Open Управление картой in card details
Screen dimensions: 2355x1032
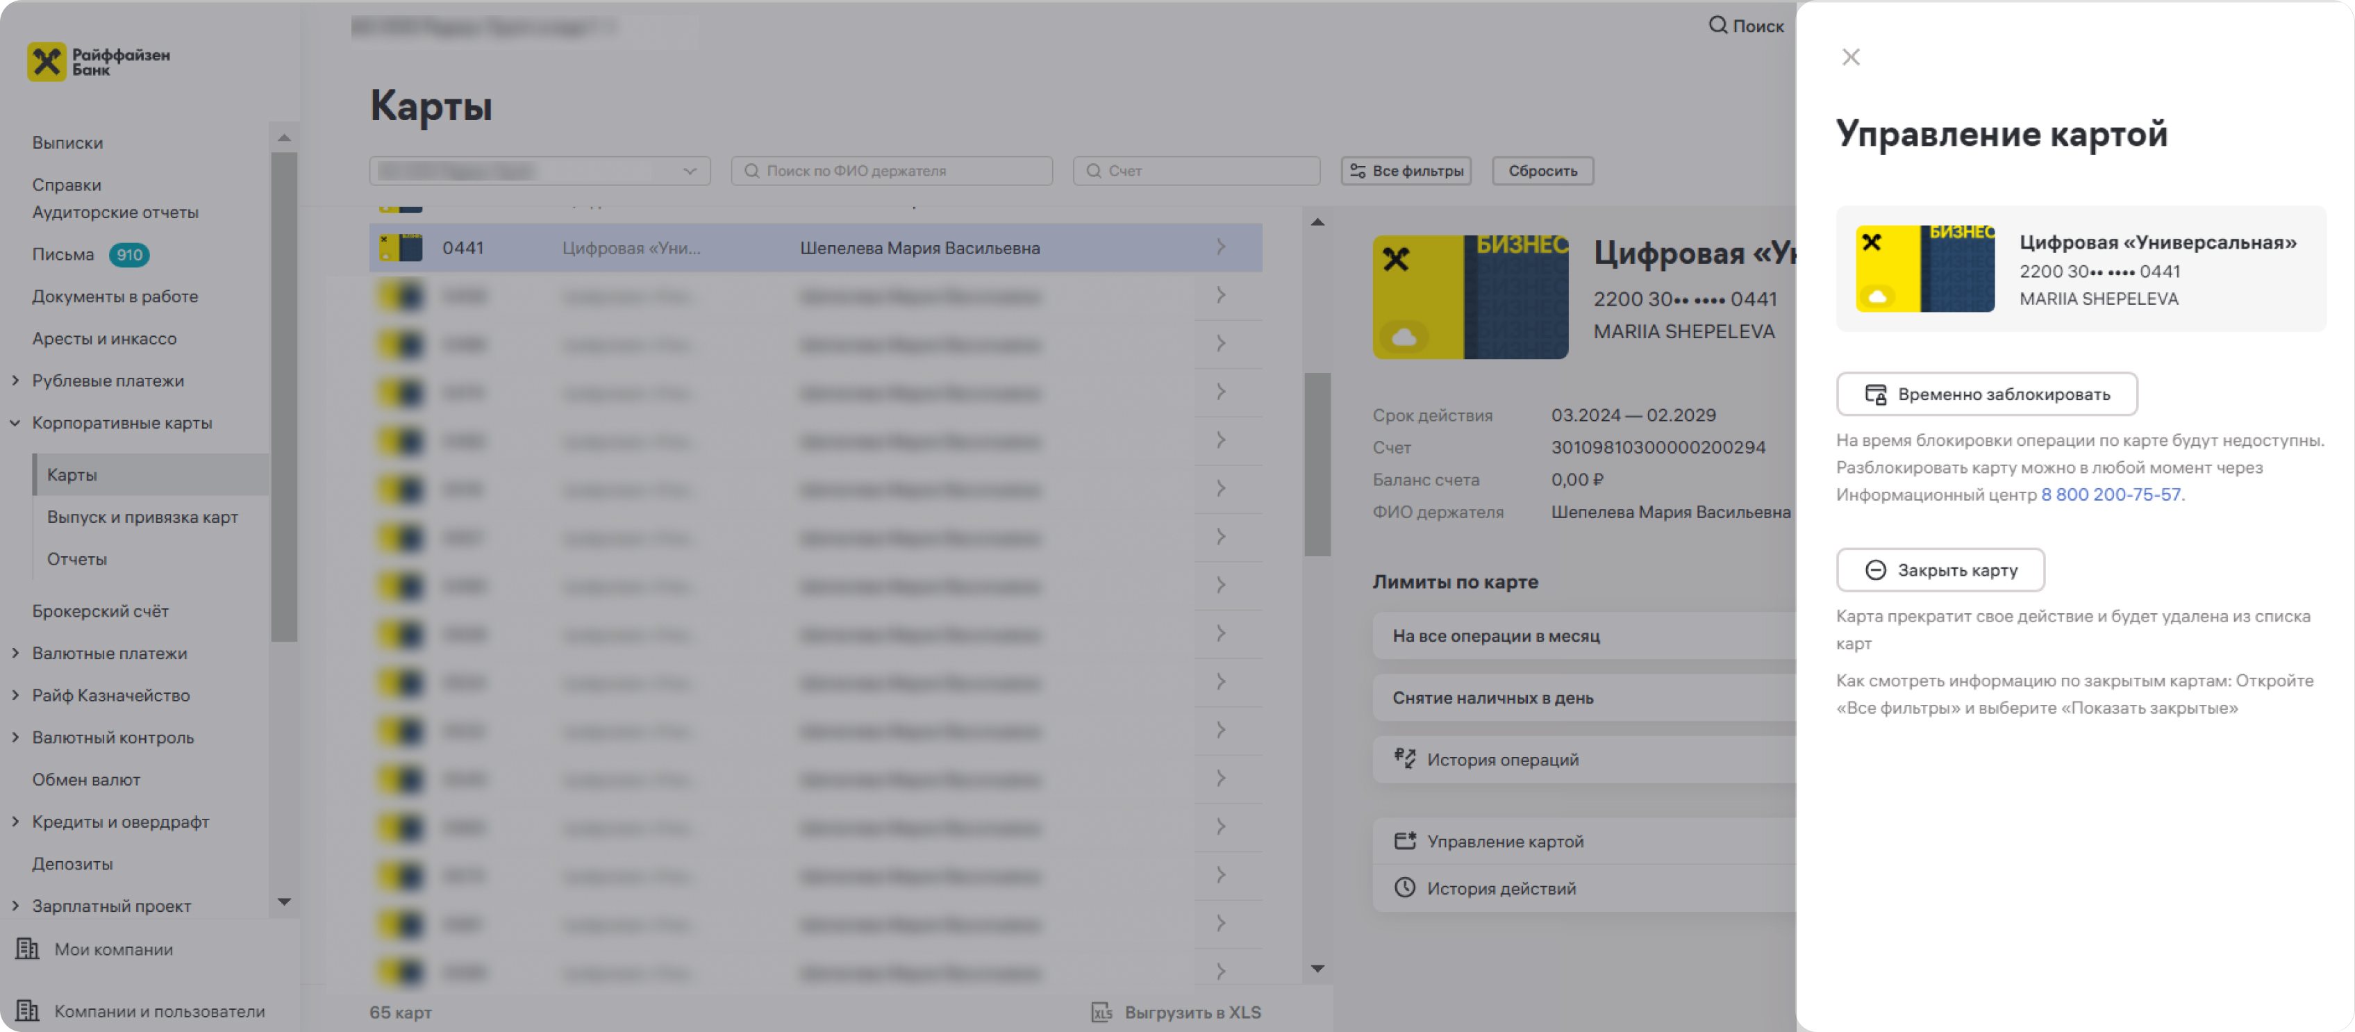click(x=1583, y=841)
